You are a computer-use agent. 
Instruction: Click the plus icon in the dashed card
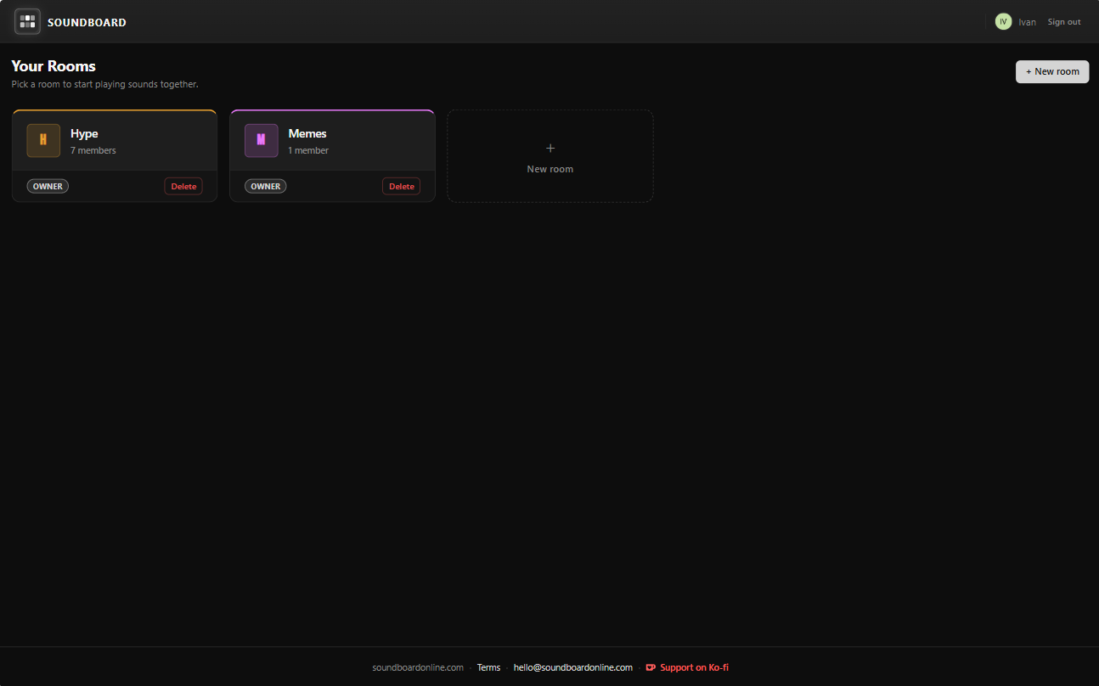click(550, 149)
